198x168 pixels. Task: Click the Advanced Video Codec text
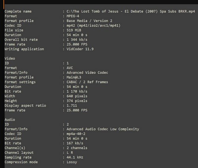point(87,73)
